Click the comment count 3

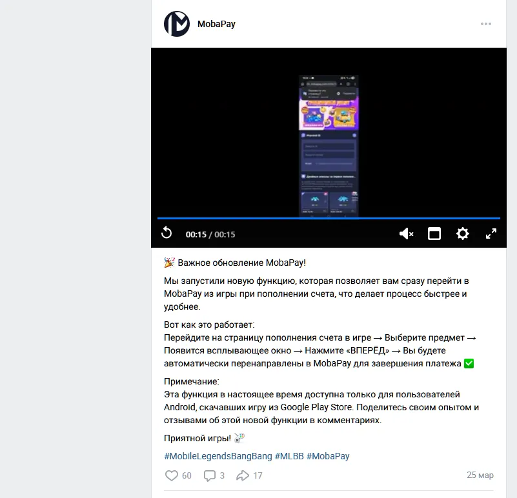tap(222, 475)
